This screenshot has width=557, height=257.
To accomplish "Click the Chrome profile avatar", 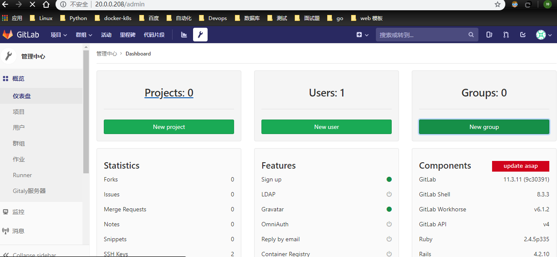I will pos(547,4).
